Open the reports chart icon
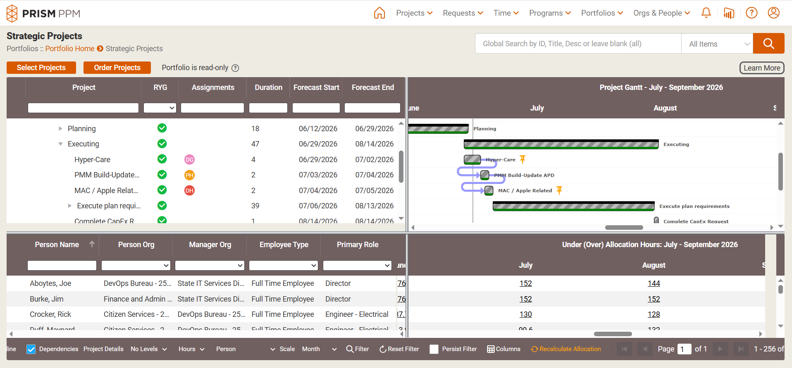The height and width of the screenshot is (368, 792). click(x=729, y=13)
